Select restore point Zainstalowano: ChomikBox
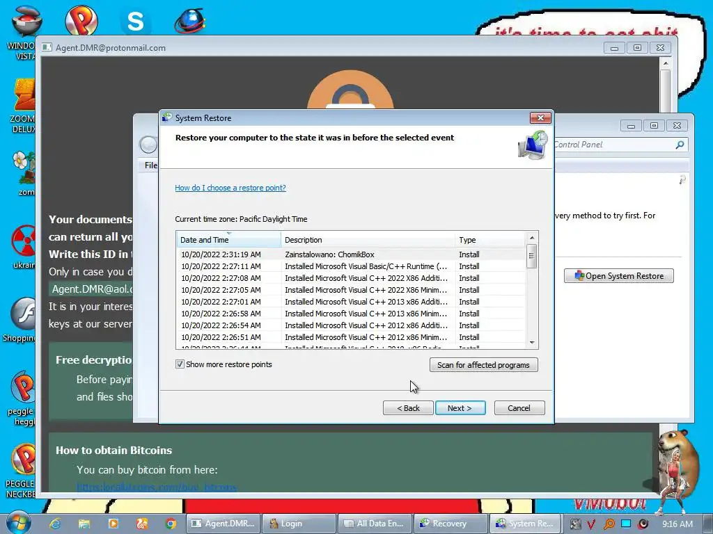The height and width of the screenshot is (534, 713). [x=351, y=254]
